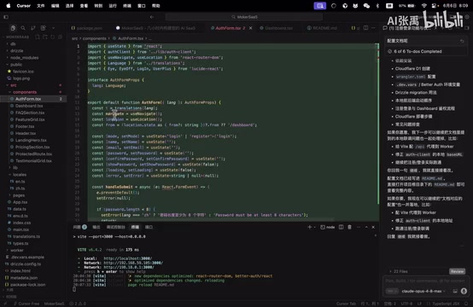The height and width of the screenshot is (307, 473).
Task: Open the macOS Control Center icon
Action: coord(435,6)
